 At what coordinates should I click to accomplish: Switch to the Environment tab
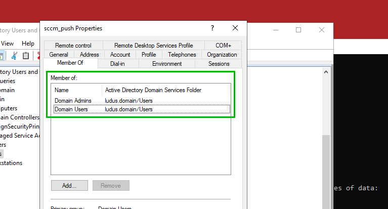click(x=167, y=64)
